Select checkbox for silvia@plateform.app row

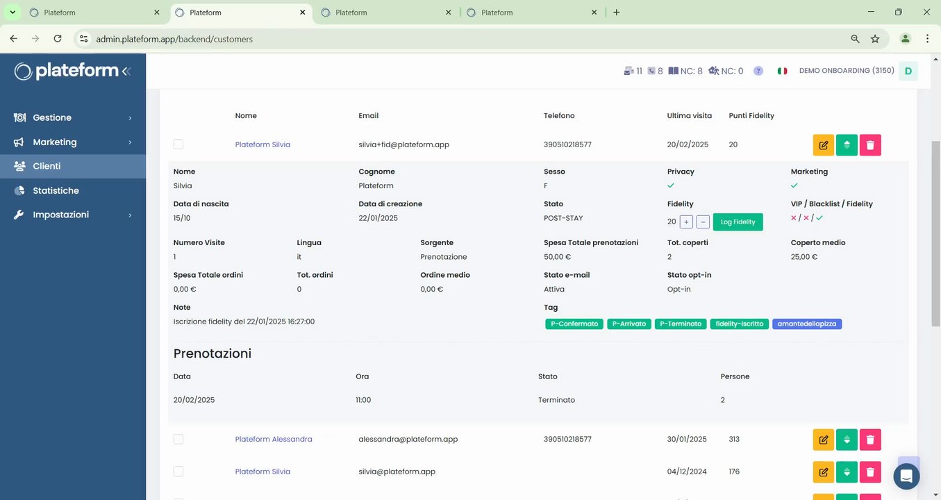(x=178, y=472)
